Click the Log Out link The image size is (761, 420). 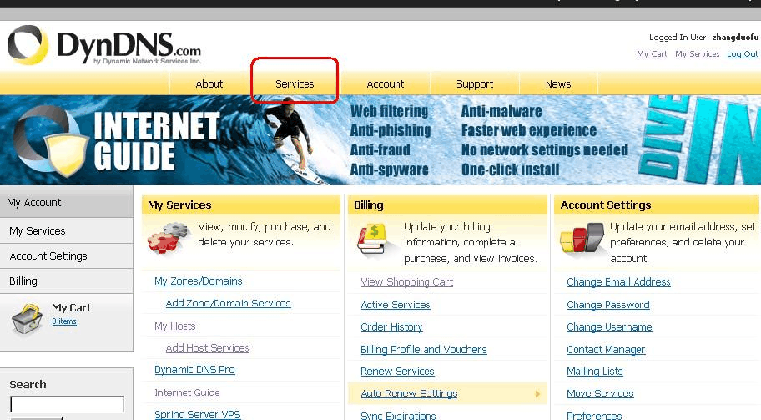[x=742, y=54]
